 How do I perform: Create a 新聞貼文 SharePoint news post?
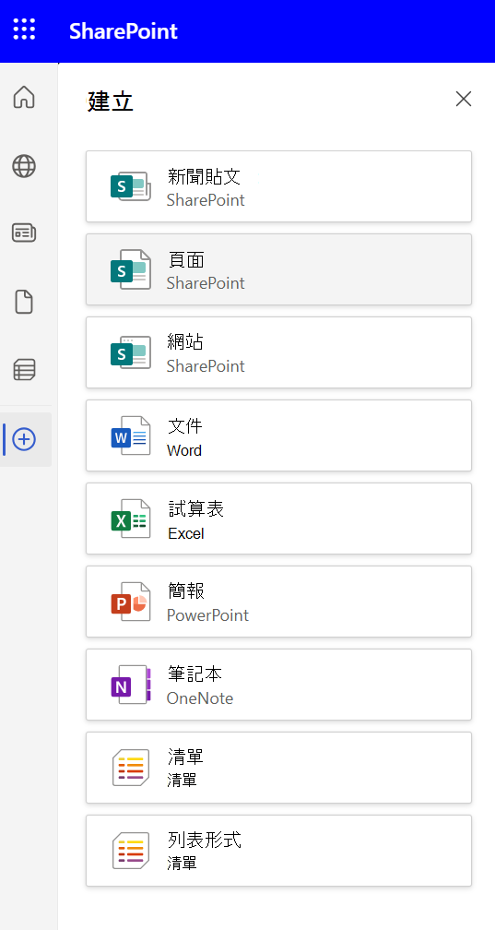pos(278,186)
